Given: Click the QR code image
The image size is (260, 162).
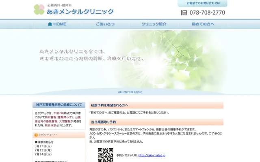Looking at the screenshot, I should (105, 155).
